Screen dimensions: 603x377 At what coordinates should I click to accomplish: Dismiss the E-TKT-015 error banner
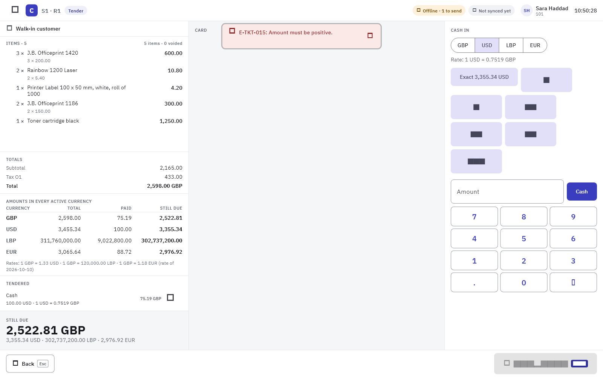(370, 35)
